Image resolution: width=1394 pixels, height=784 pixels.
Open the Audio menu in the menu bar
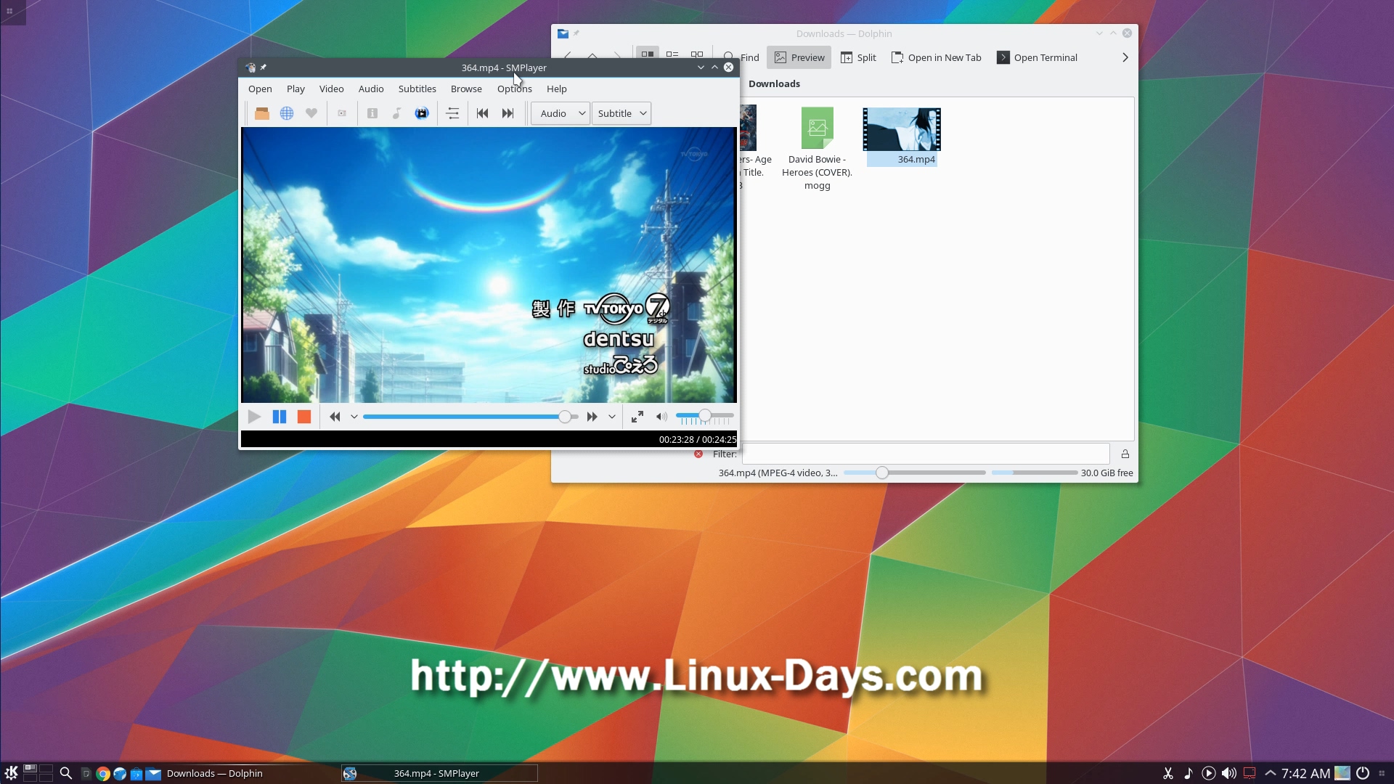tap(371, 89)
